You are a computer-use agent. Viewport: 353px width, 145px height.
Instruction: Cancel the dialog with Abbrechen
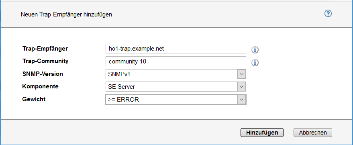(x=313, y=133)
